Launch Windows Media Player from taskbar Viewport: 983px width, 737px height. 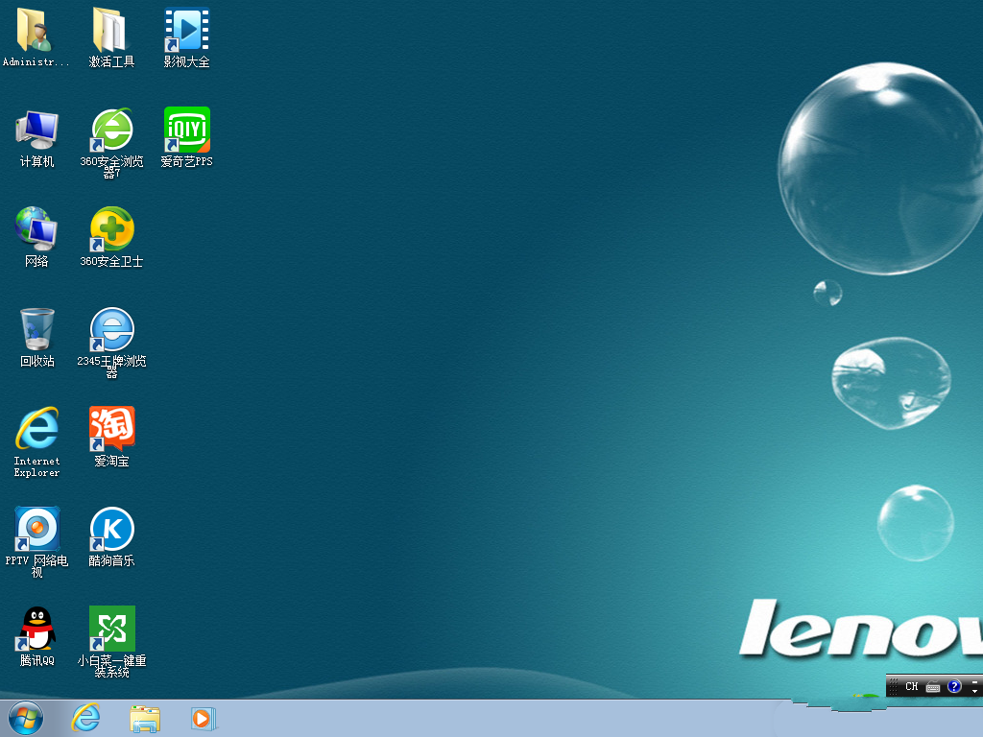pyautogui.click(x=204, y=718)
